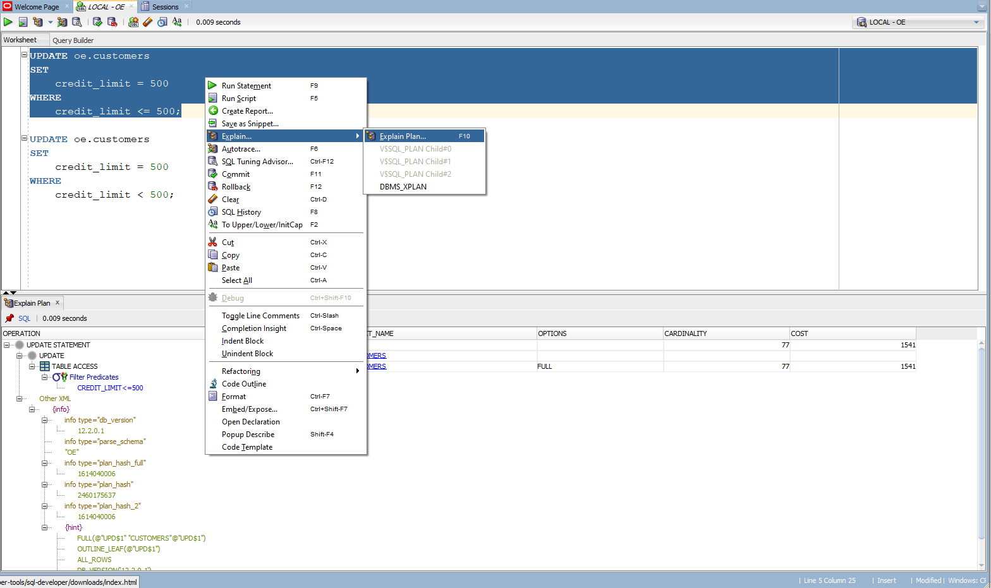Viewport: 991px width, 588px height.
Task: Collapse the UPDATE STATEMENT tree node
Action: (6, 345)
